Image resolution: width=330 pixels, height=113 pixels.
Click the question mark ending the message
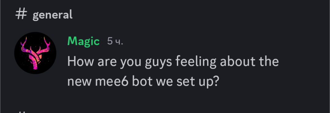(217, 82)
